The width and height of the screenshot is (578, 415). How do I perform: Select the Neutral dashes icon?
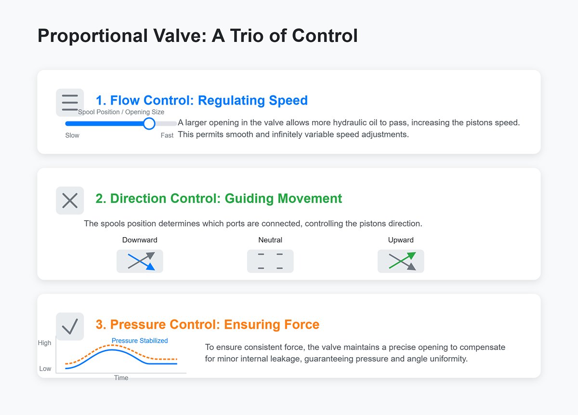point(270,261)
